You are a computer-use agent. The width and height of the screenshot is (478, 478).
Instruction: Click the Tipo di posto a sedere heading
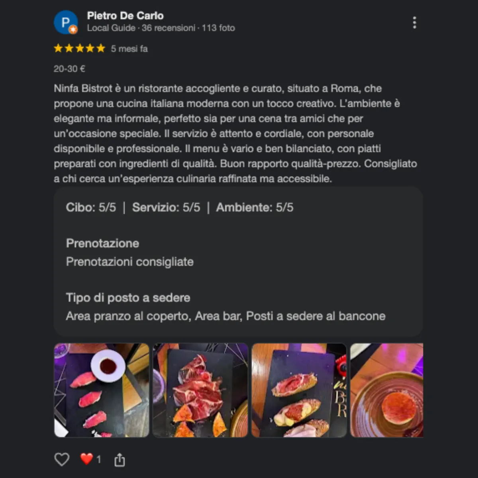point(128,298)
